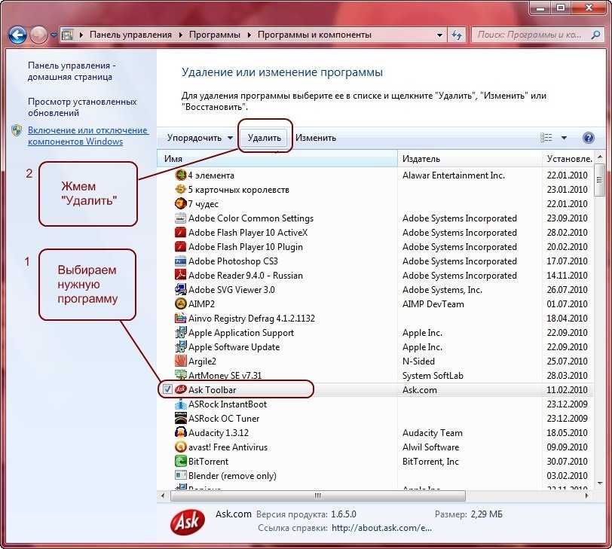
Task: Expand the view options dropdown arrow
Action: click(x=564, y=138)
